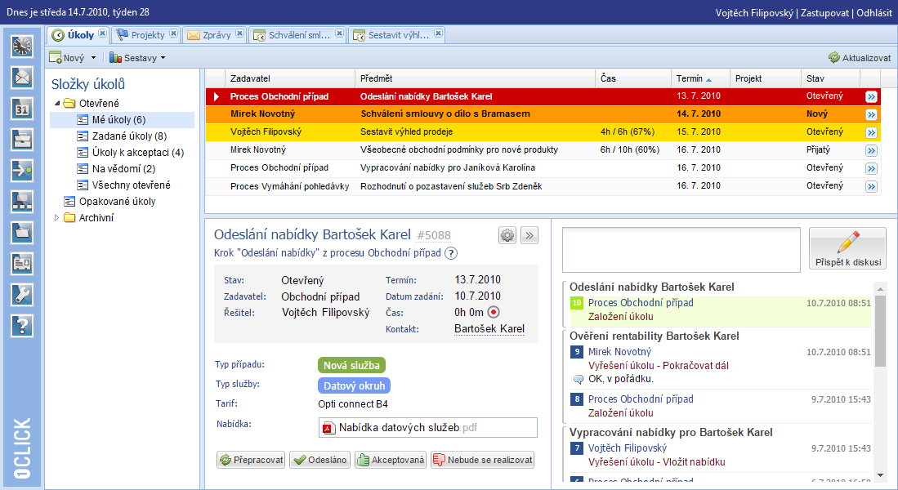Open the question mark help in sidebar
This screenshot has width=898, height=490.
22,326
